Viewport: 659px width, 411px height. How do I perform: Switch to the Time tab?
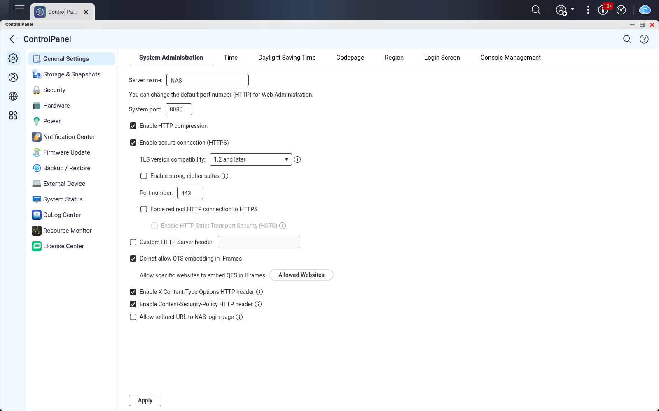[231, 58]
